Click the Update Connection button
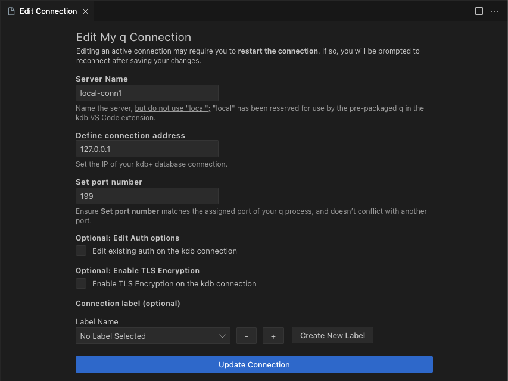The image size is (508, 381). (254, 364)
